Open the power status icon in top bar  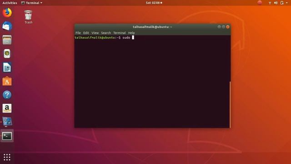point(282,3)
